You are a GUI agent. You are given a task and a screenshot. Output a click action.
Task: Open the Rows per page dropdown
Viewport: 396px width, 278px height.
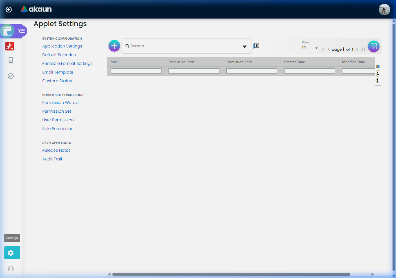[310, 48]
